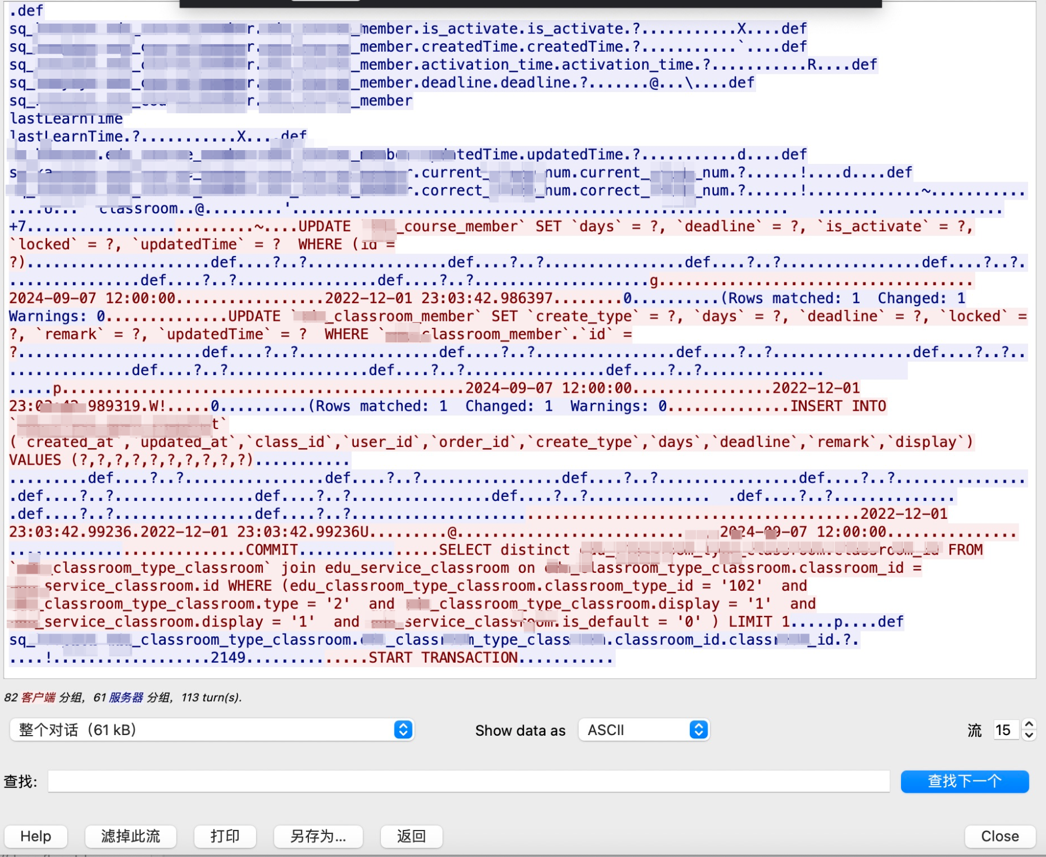The image size is (1046, 857).
Task: Decrement the 流 stream number with down arrow
Action: (1029, 735)
